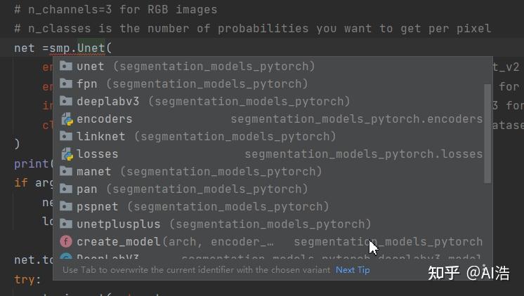The image size is (524, 296).
Task: Click the folder icon beside unet suggestion
Action: point(67,66)
